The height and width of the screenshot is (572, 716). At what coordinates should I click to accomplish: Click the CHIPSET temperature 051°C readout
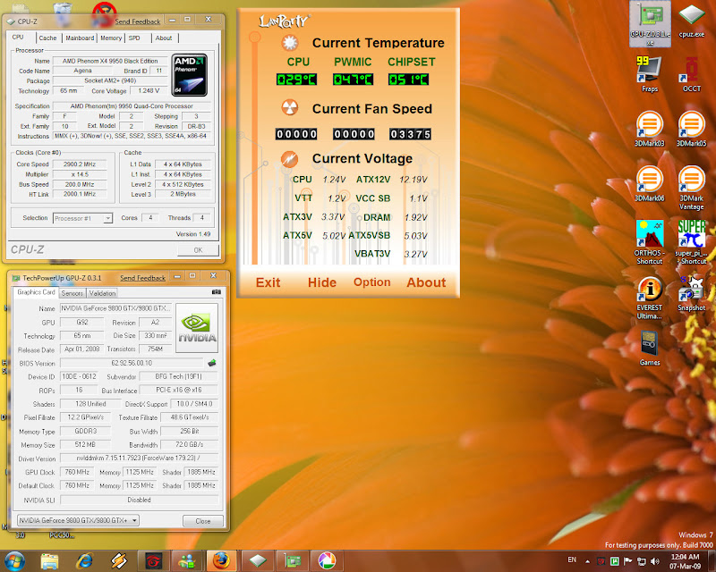(408, 80)
